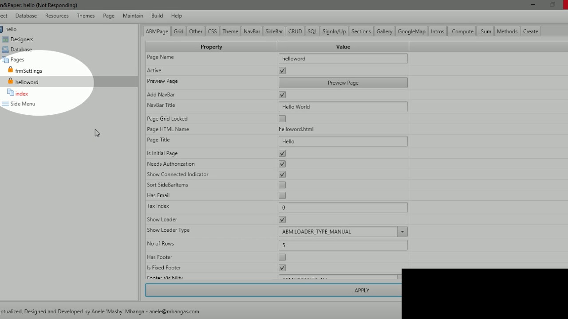
Task: Switch to the ABMPage tab
Action: (157, 31)
